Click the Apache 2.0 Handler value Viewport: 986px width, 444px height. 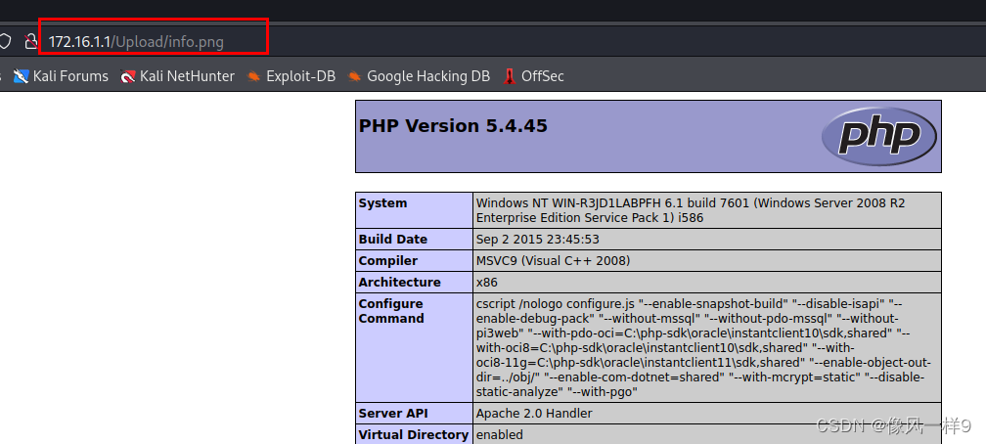[x=534, y=413]
